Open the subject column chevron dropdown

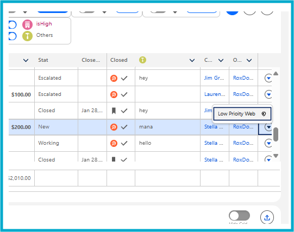[192, 60]
